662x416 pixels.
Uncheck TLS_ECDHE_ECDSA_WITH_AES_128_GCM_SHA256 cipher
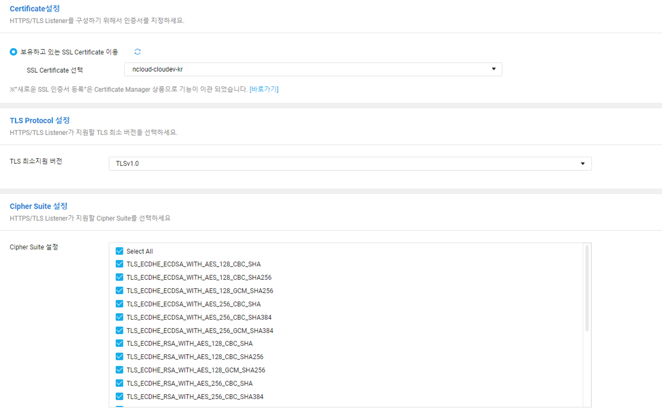coord(119,291)
